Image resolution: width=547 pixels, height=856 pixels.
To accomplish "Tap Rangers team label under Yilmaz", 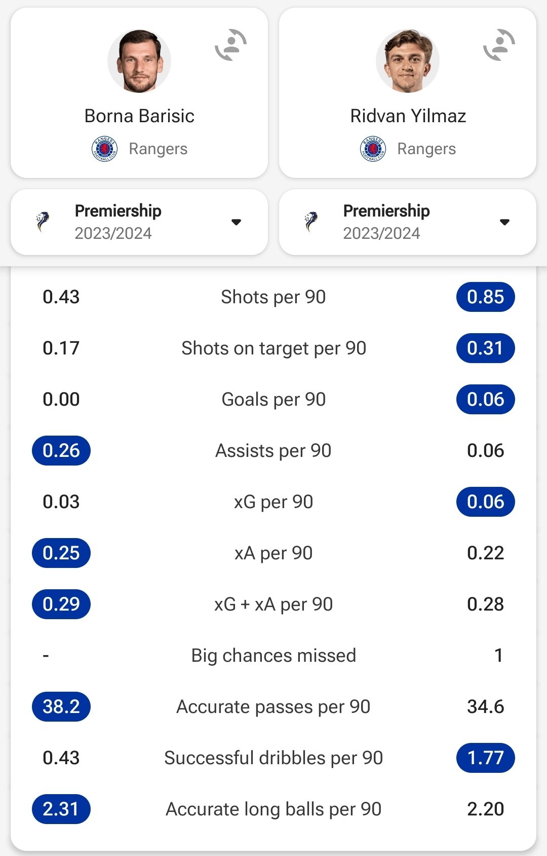I will tap(426, 149).
